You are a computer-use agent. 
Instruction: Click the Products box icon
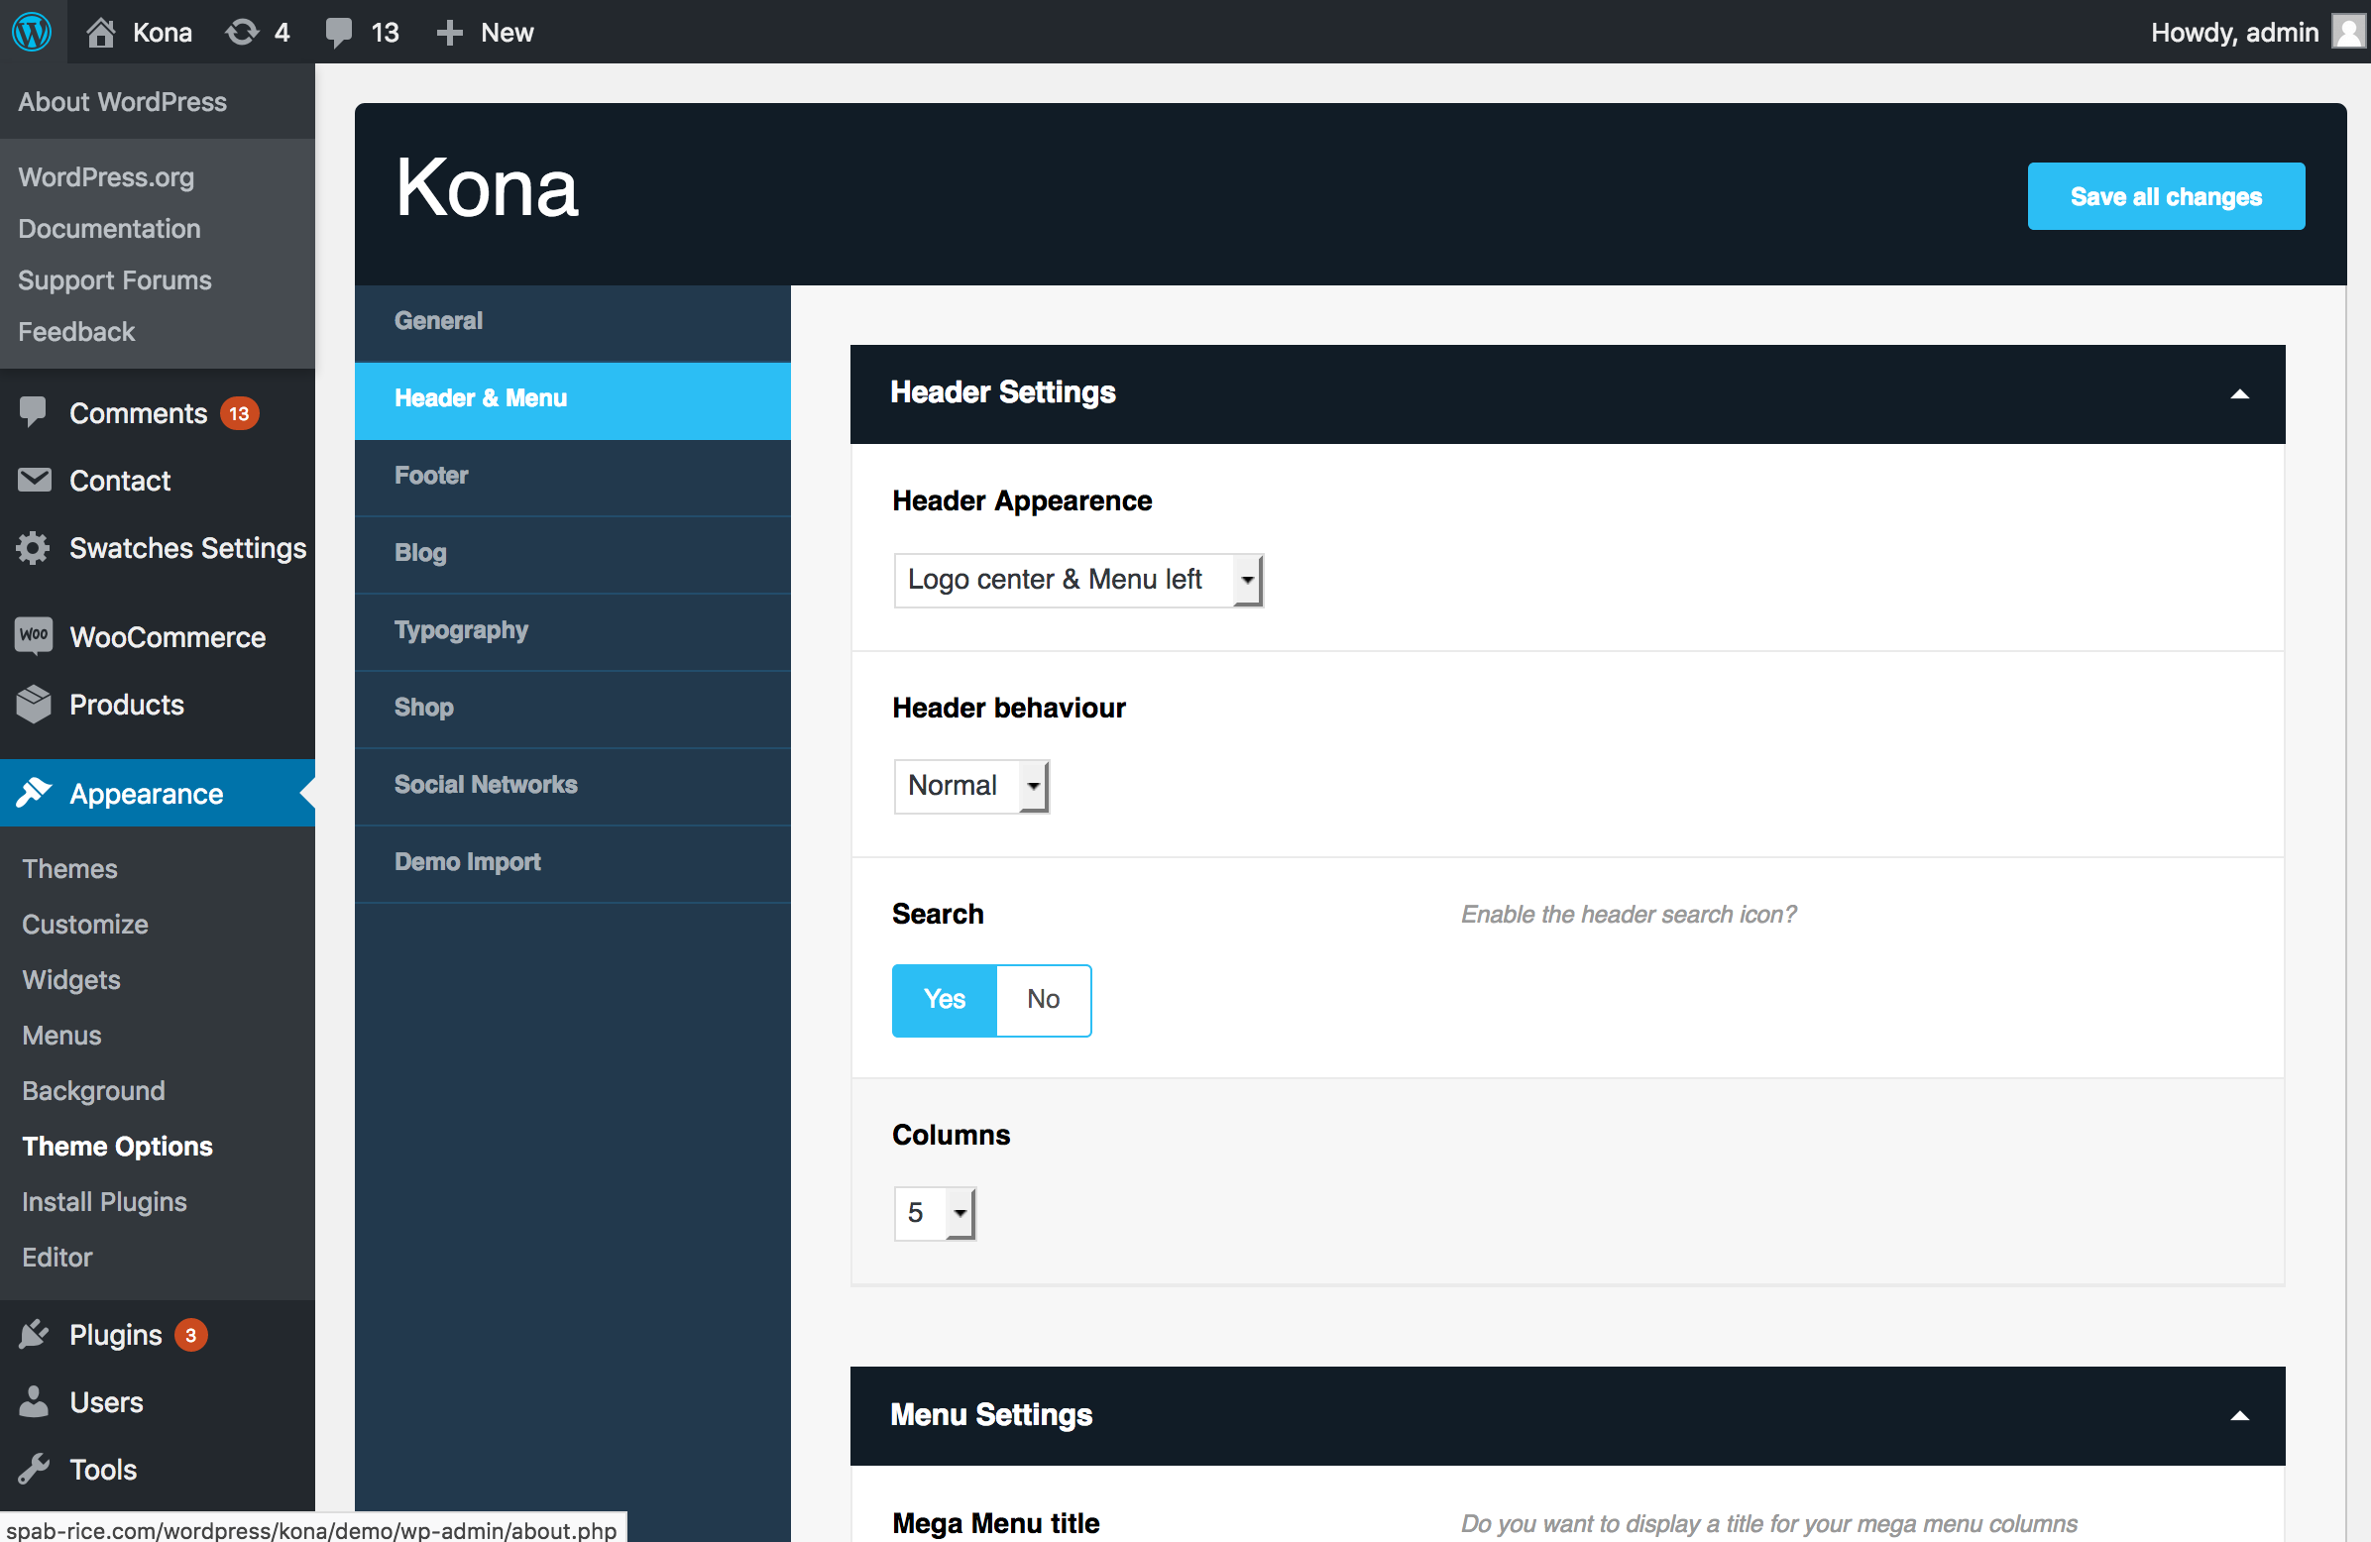pyautogui.click(x=34, y=705)
